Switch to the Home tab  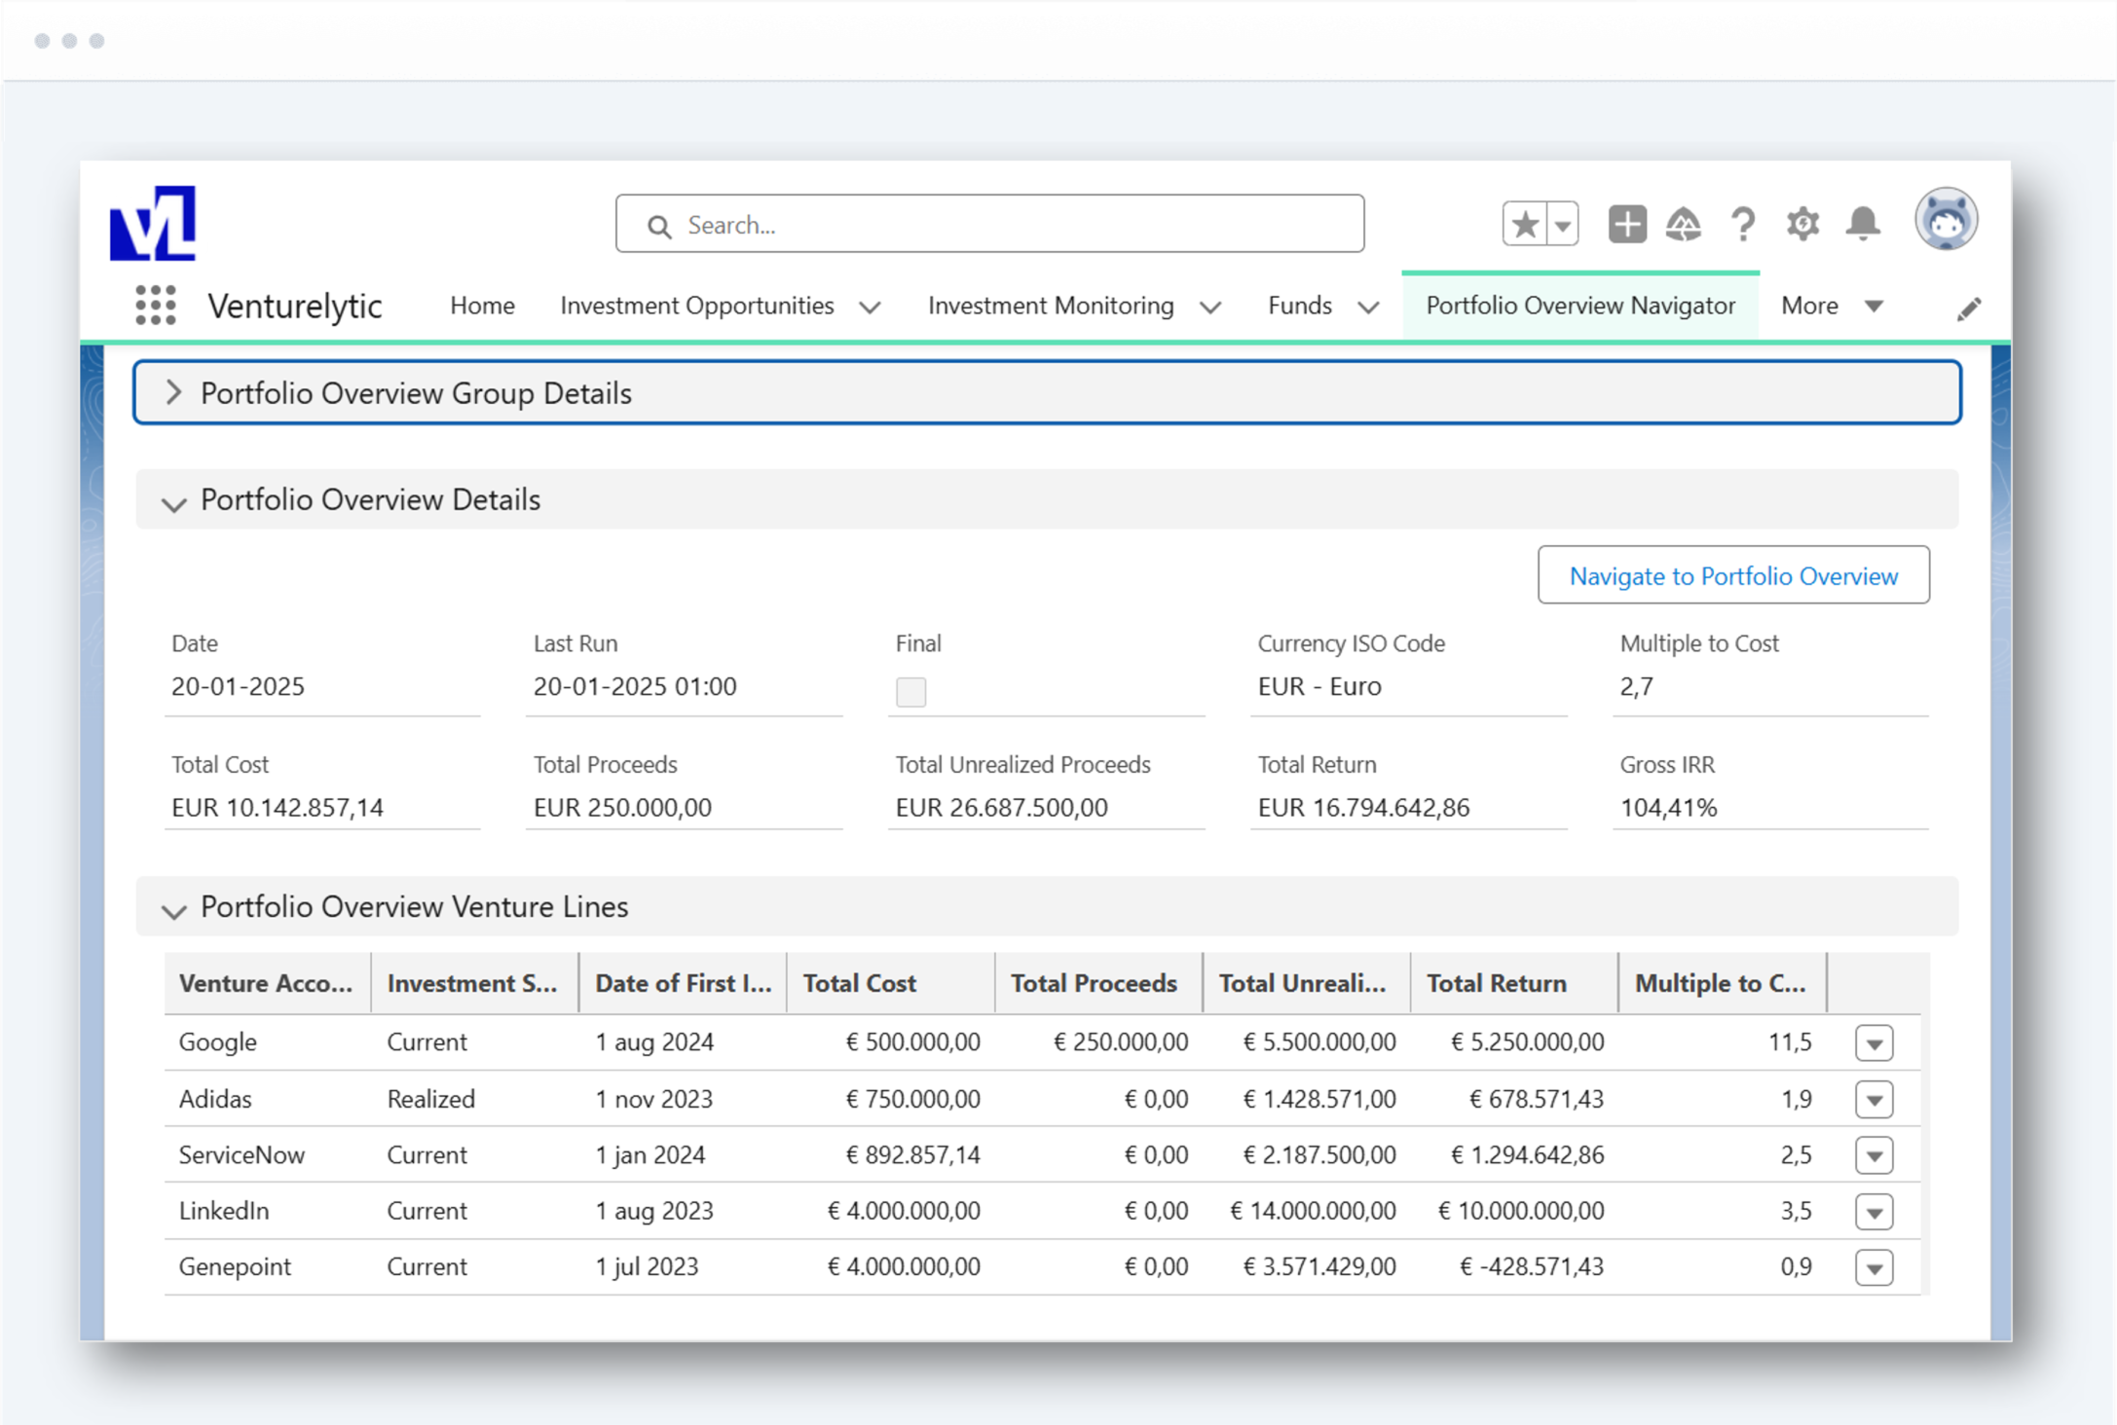pos(482,306)
